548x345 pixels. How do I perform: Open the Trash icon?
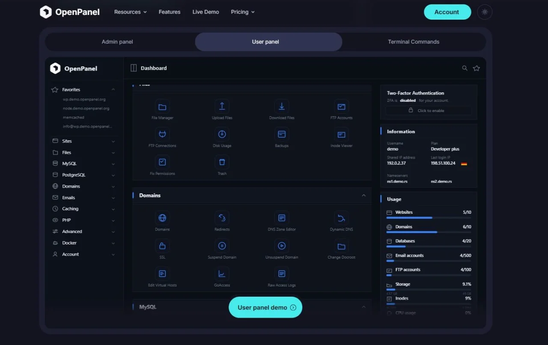coord(222,162)
